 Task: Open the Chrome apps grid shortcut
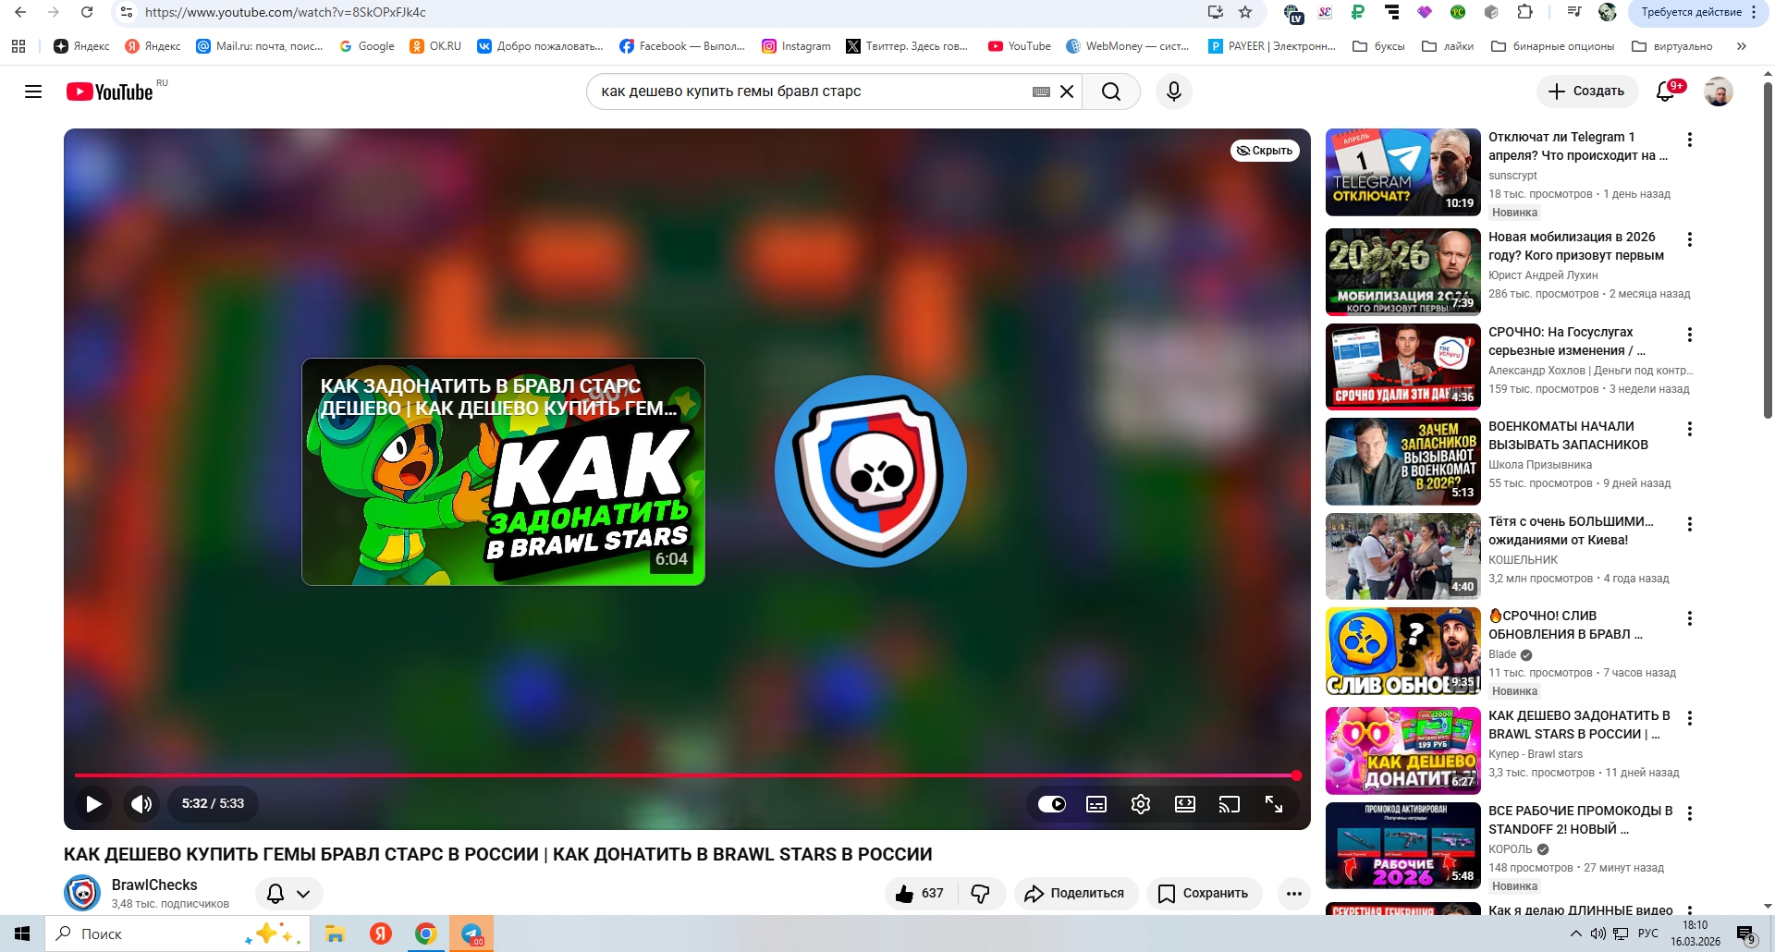coord(18,46)
